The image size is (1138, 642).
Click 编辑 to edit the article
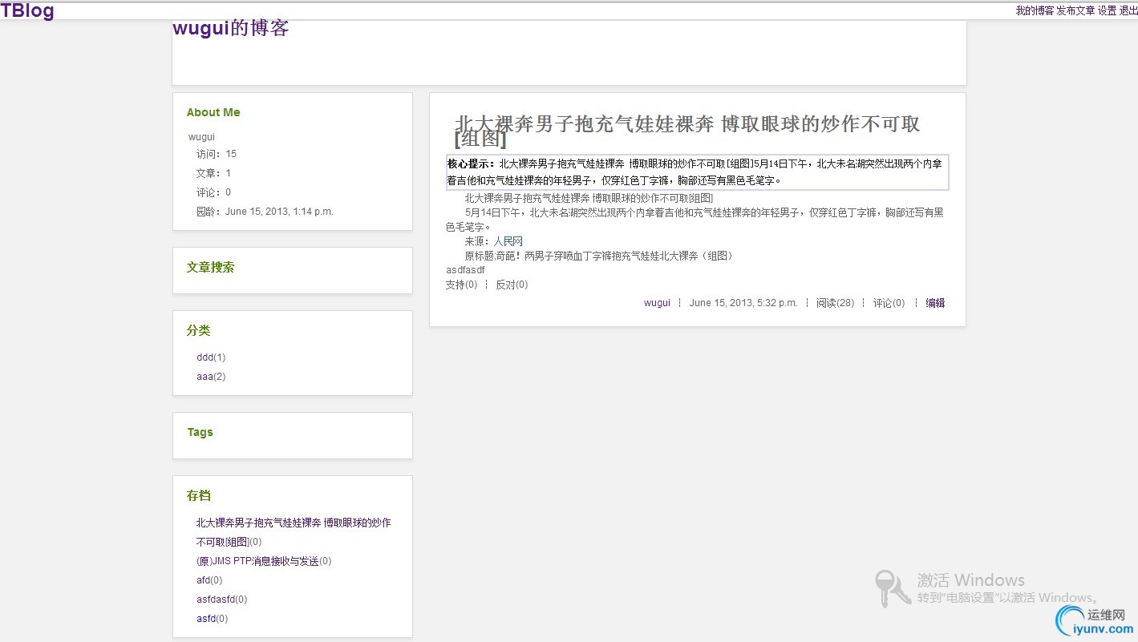935,303
